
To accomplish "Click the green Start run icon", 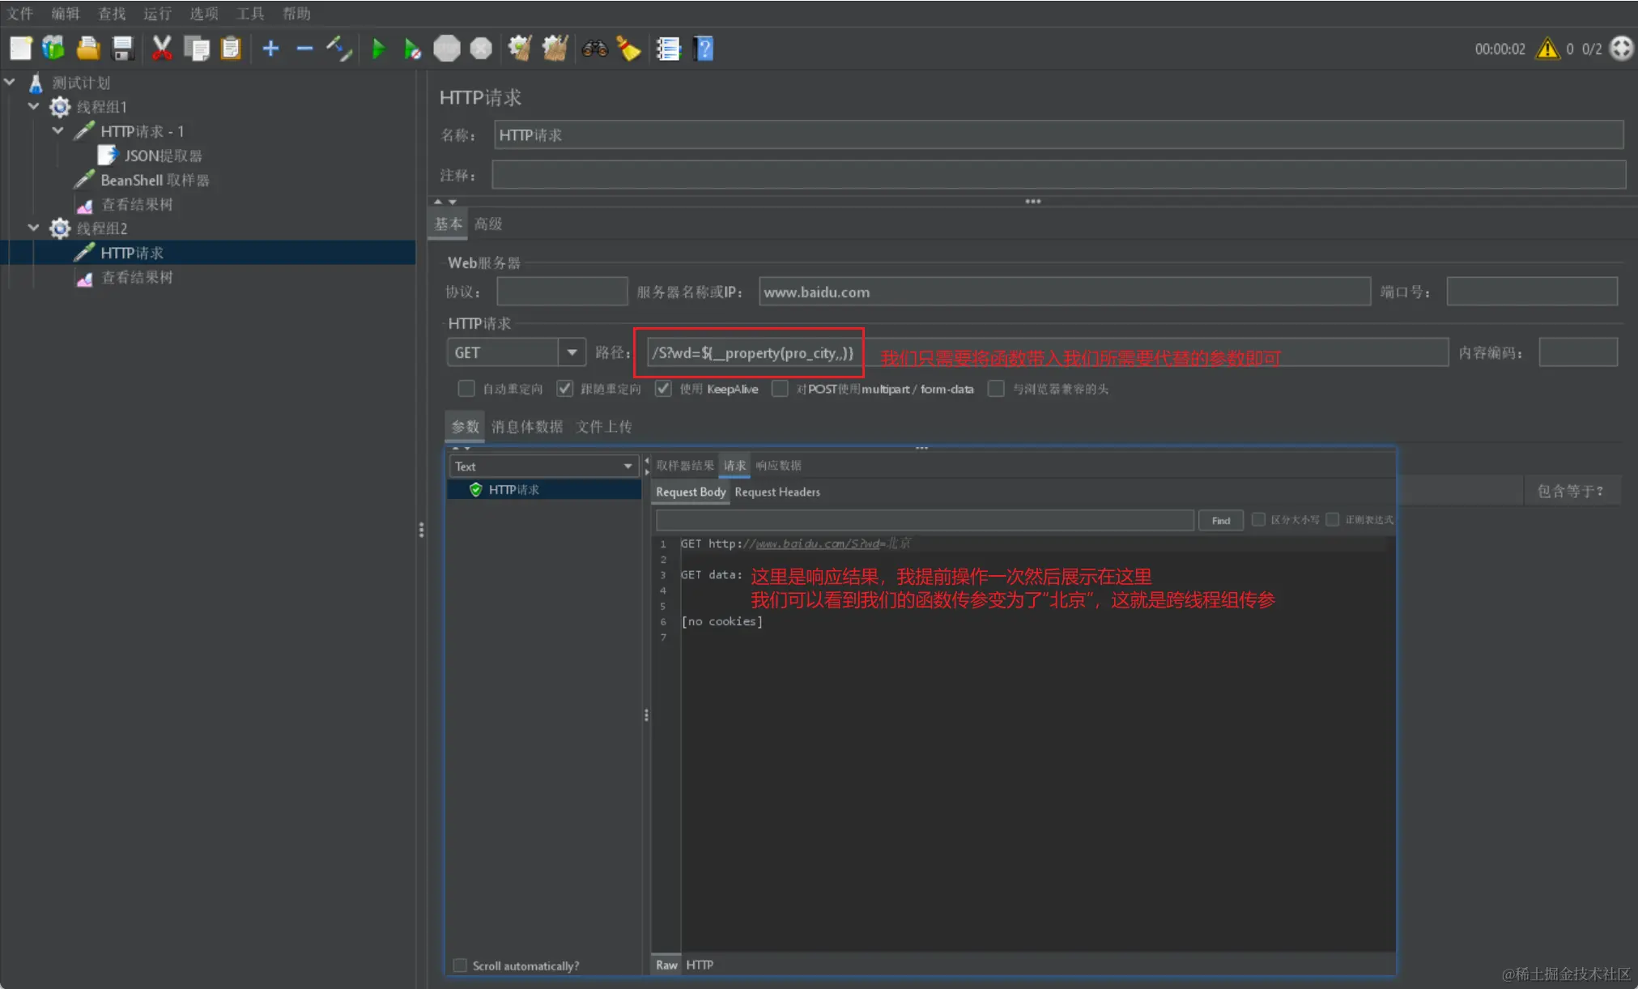I will [x=378, y=49].
